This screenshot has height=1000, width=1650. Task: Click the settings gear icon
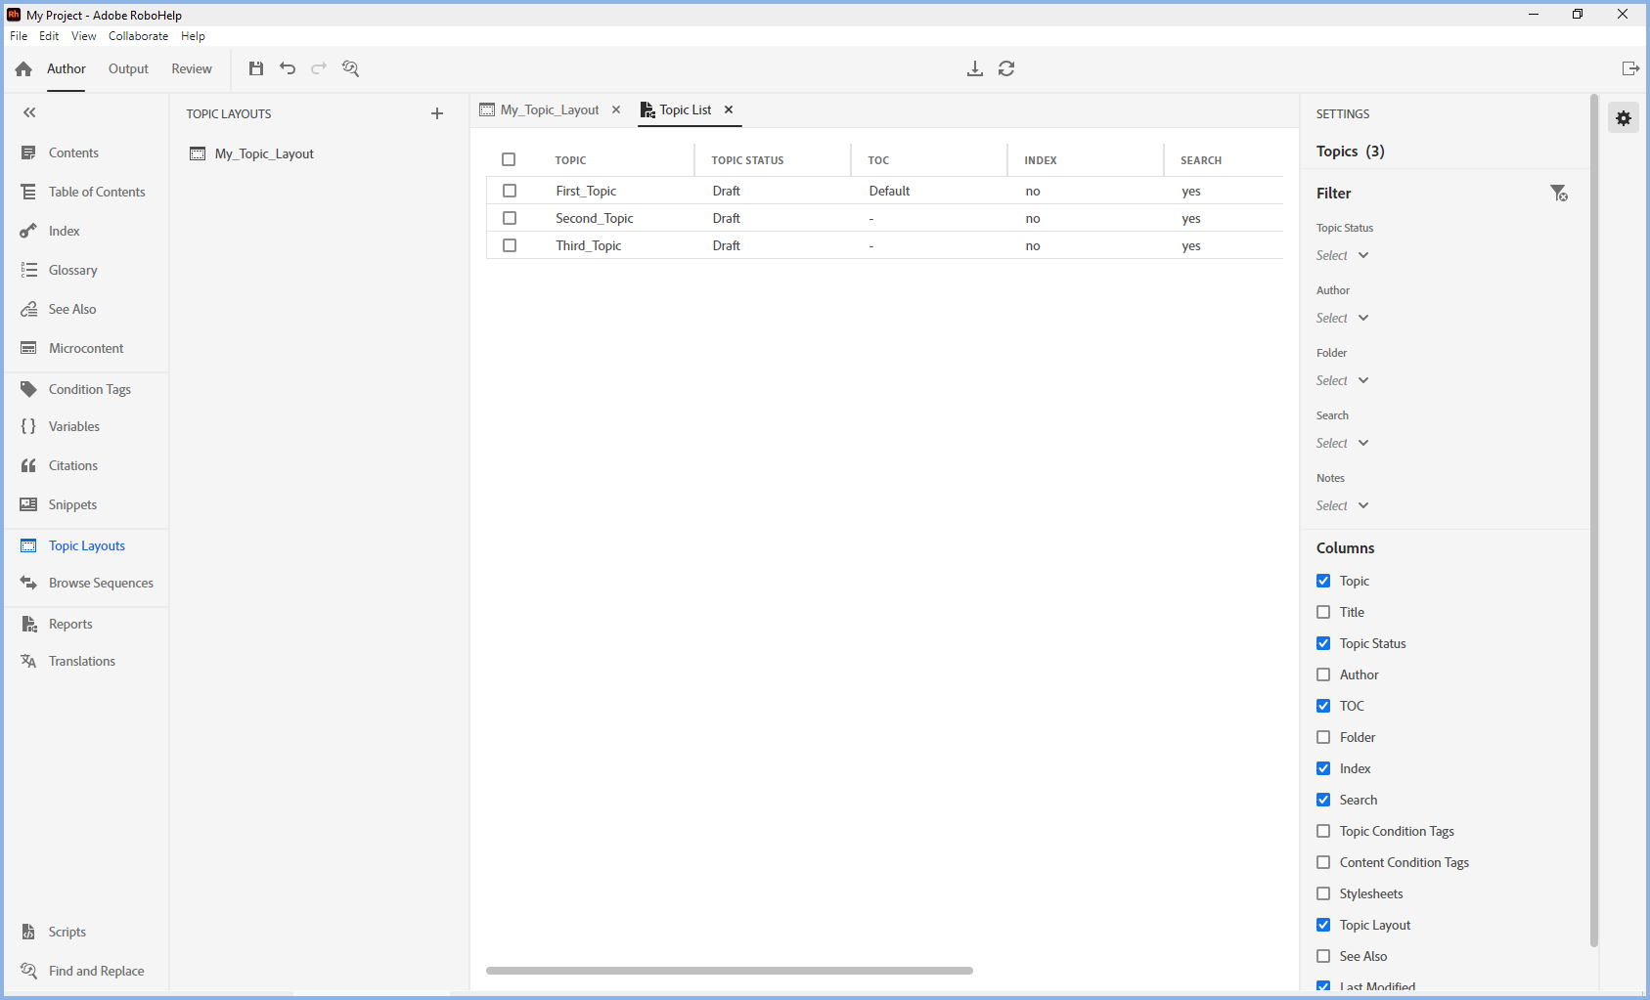click(1624, 118)
